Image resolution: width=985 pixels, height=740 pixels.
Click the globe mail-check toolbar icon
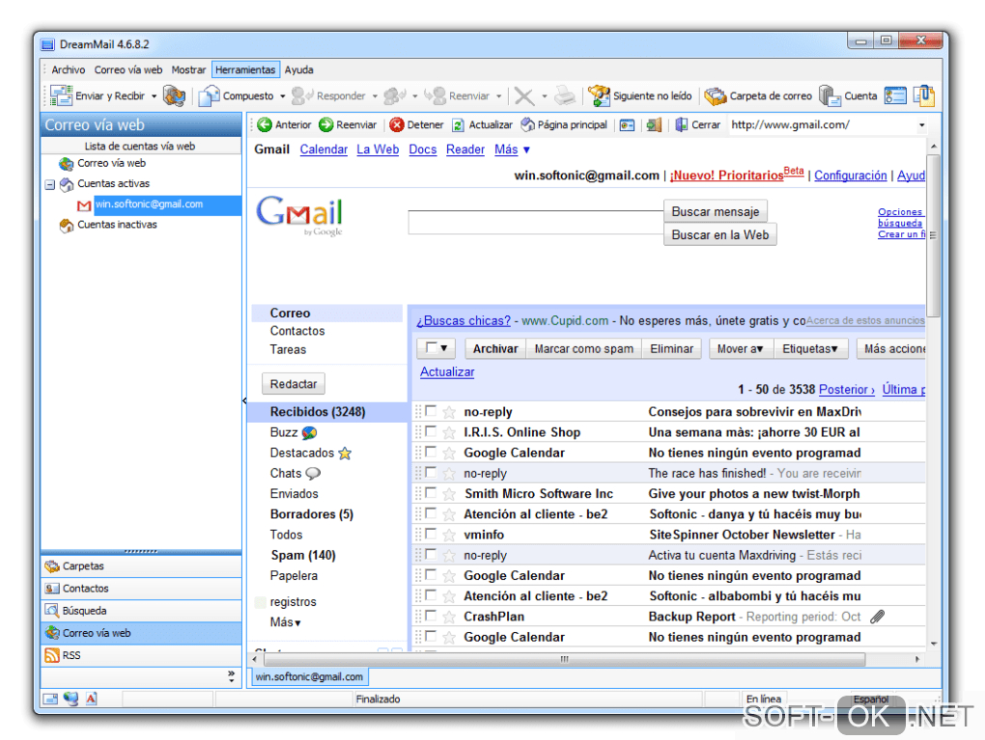[174, 96]
